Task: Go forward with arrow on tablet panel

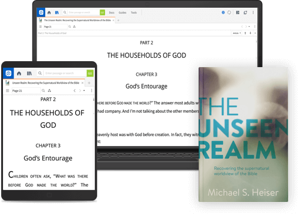Action: 80,91
